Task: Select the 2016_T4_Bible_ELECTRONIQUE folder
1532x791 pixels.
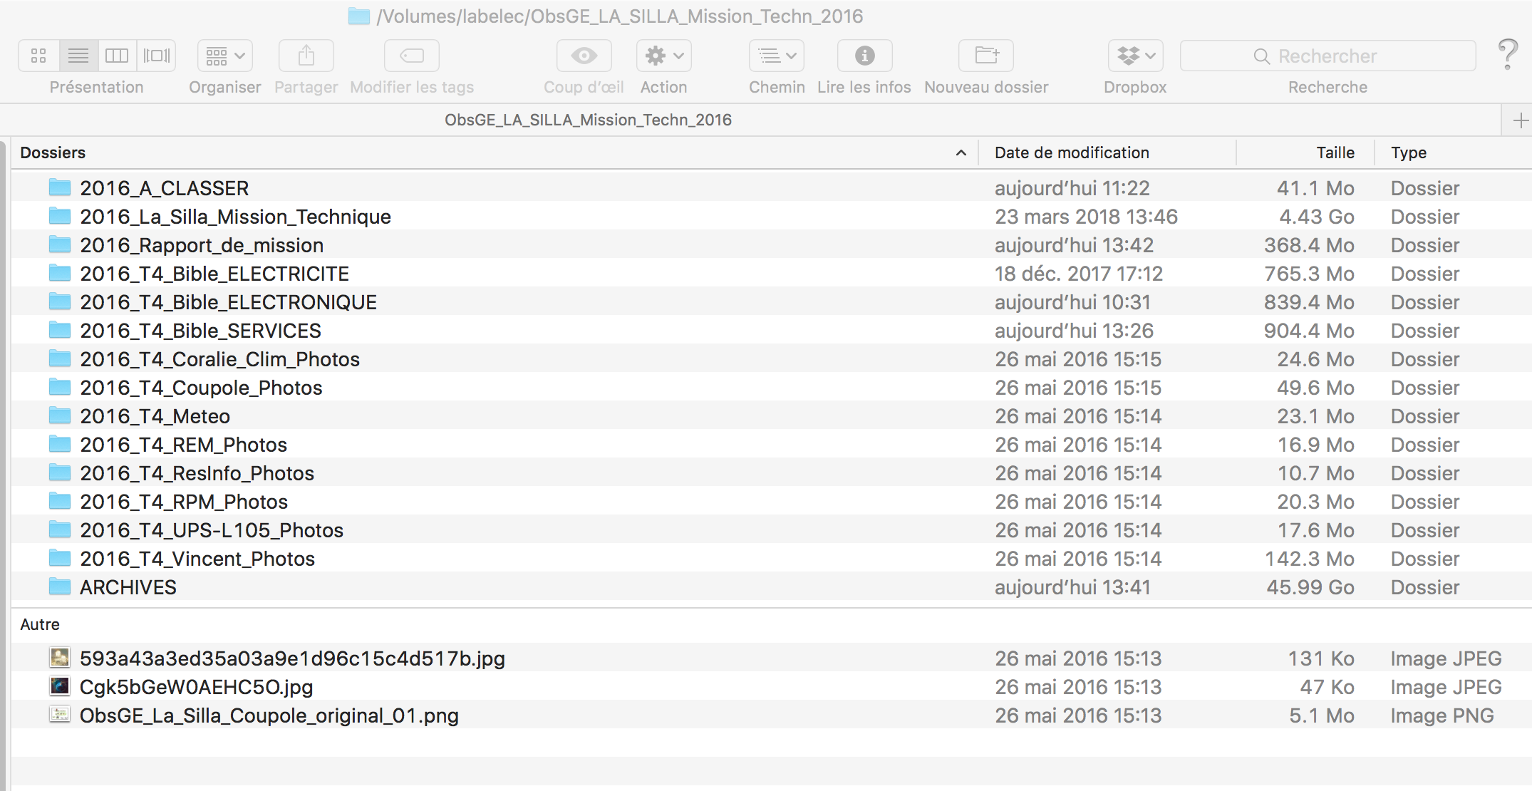Action: tap(228, 302)
